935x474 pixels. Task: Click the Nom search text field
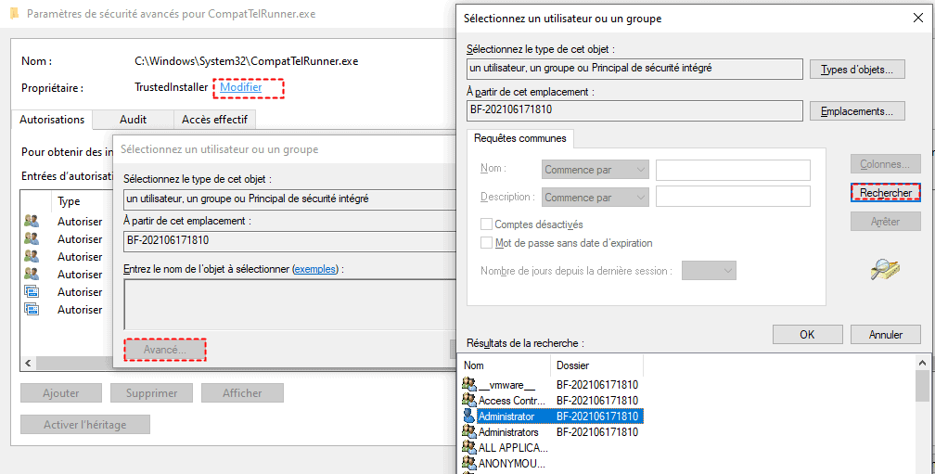(733, 170)
